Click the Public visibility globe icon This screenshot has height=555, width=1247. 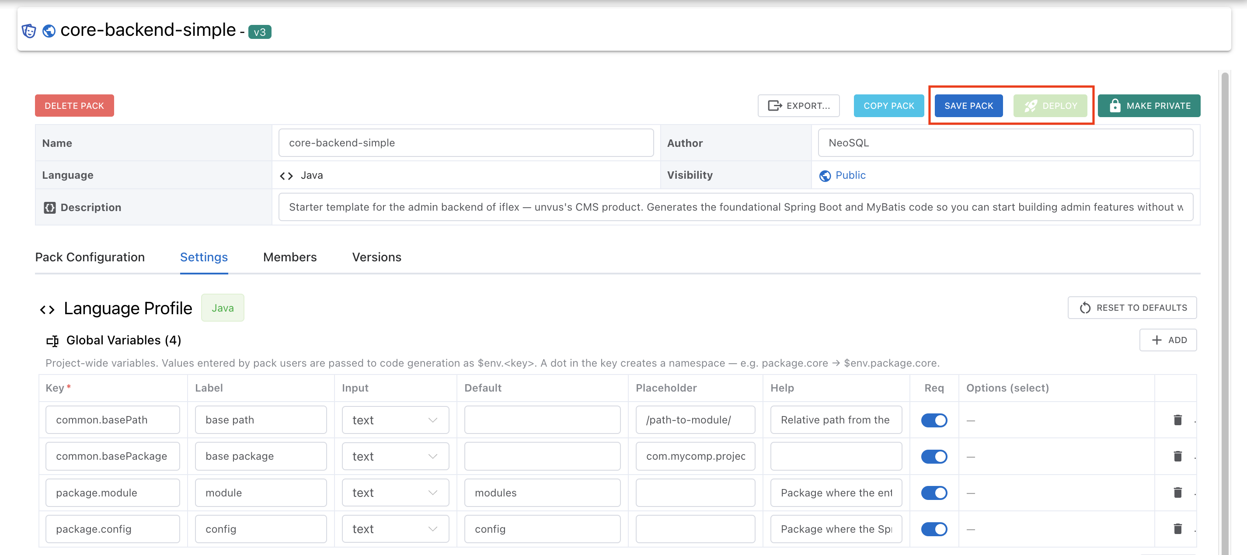pyautogui.click(x=825, y=176)
